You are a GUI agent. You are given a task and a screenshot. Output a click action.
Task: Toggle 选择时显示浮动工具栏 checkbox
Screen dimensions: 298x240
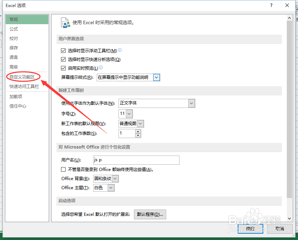pyautogui.click(x=63, y=51)
